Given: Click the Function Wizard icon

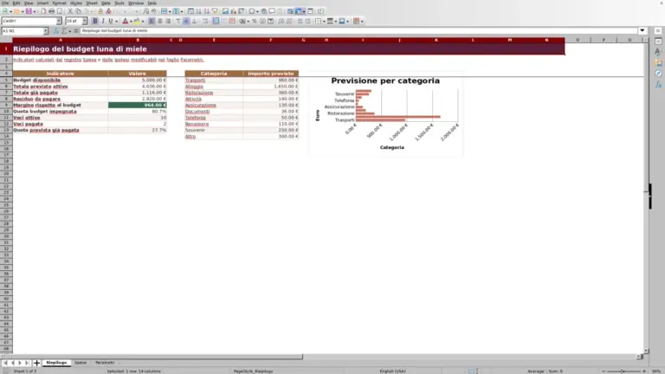Looking at the screenshot, I should tap(56, 31).
